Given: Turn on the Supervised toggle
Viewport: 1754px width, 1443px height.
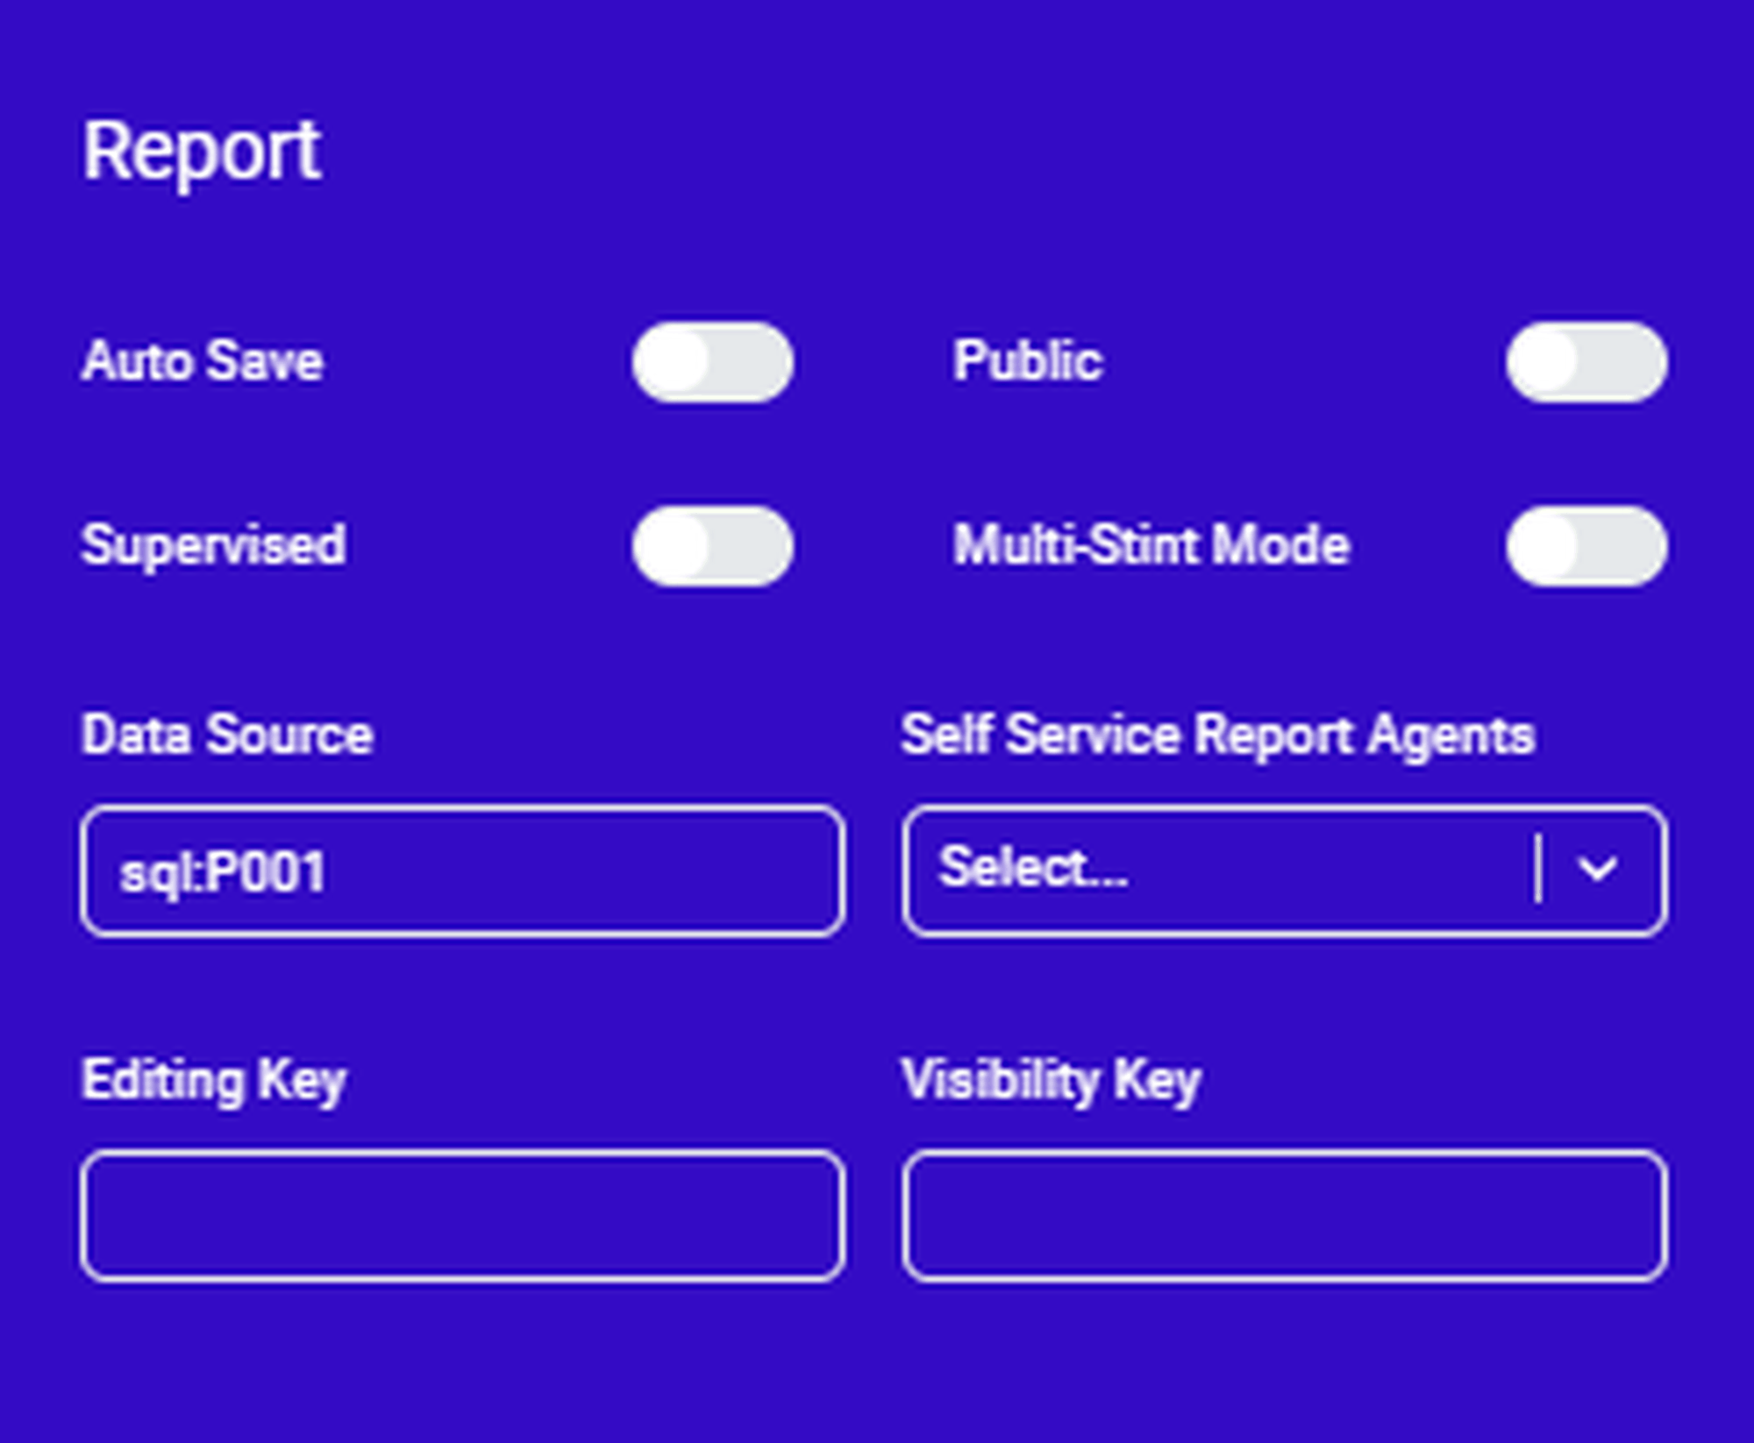Looking at the screenshot, I should pyautogui.click(x=712, y=545).
